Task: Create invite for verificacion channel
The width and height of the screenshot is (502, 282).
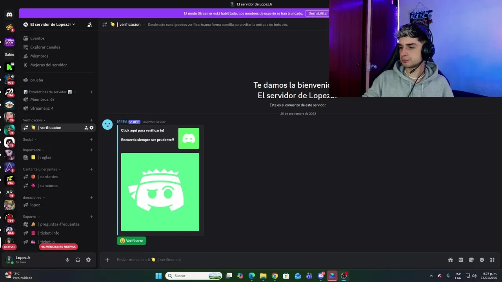Action: (x=86, y=128)
